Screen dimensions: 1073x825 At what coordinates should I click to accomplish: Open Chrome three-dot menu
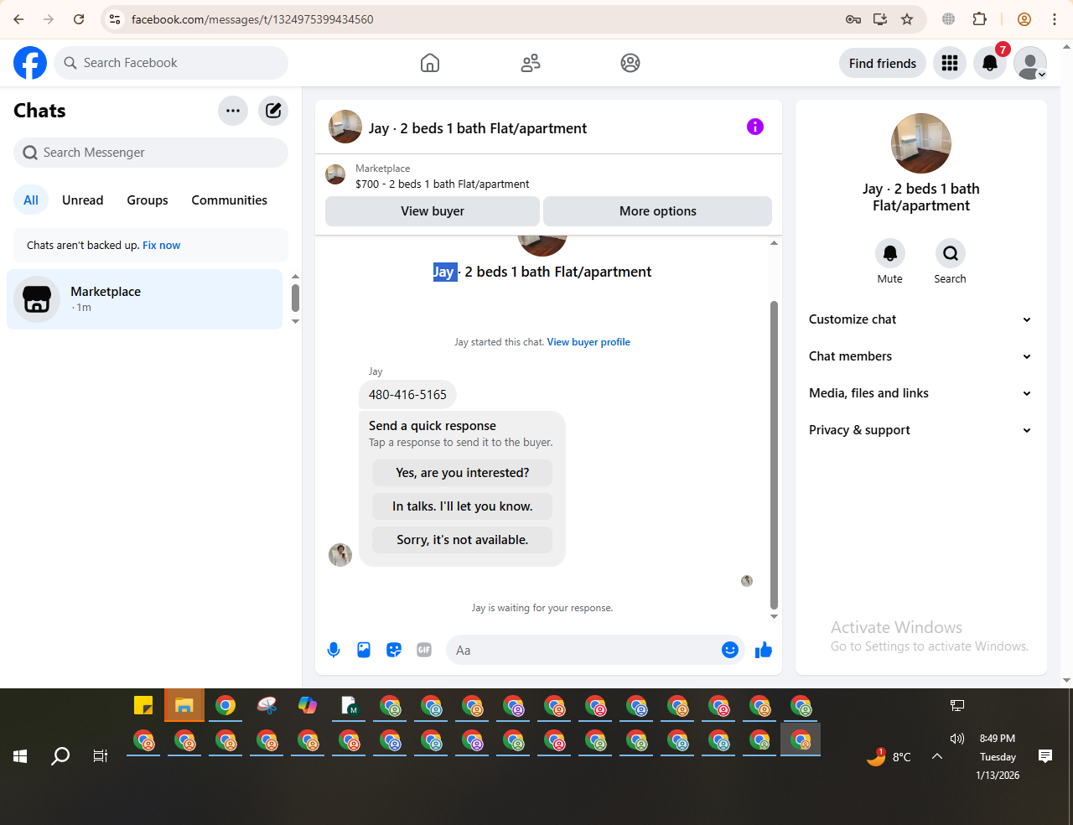(1055, 19)
